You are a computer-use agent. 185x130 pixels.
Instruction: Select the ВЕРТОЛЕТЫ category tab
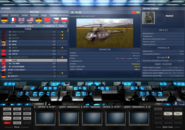click(63, 15)
